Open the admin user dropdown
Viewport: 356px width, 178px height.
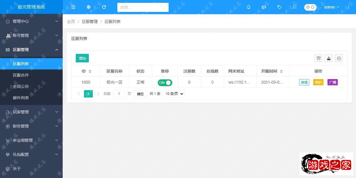click(x=332, y=7)
